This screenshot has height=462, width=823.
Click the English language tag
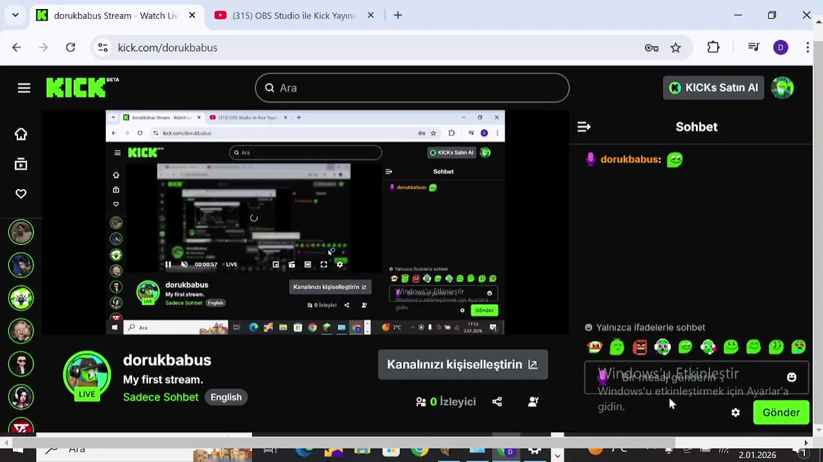226,397
